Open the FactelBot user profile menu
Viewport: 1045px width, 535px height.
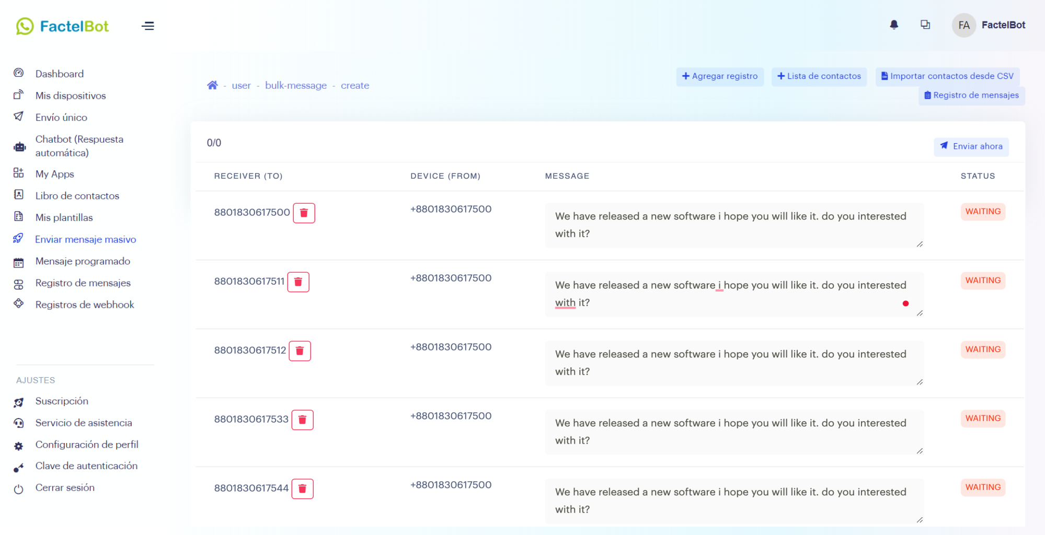989,25
